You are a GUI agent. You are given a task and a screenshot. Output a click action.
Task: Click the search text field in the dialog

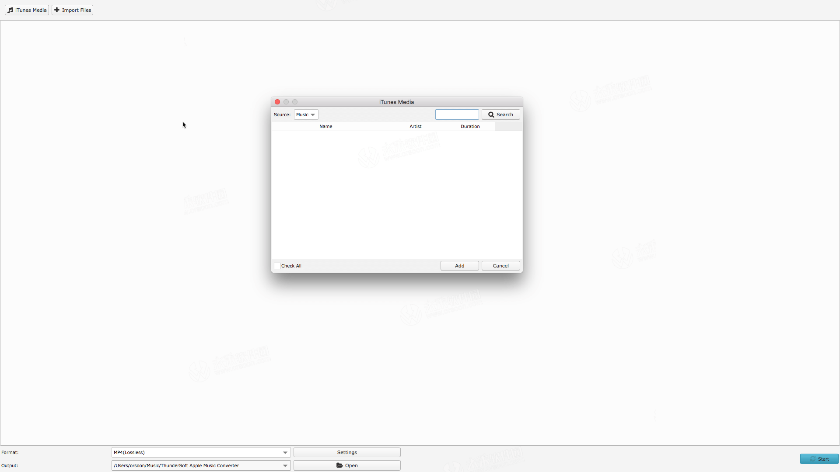pyautogui.click(x=457, y=115)
